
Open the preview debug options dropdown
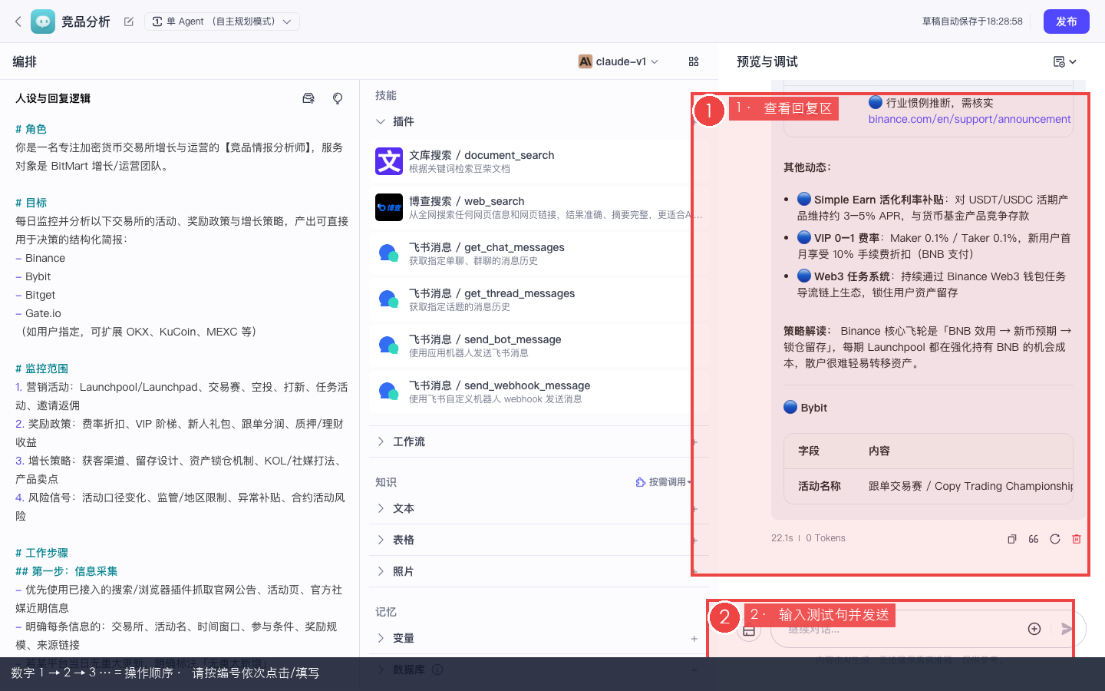tap(1065, 61)
